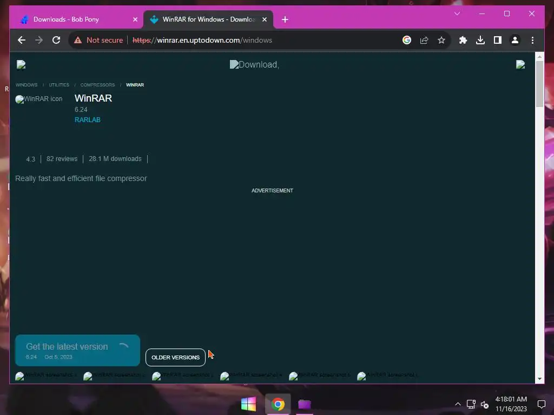Click the WINRAR breadcrumb text
This screenshot has height=415, width=554.
point(135,85)
